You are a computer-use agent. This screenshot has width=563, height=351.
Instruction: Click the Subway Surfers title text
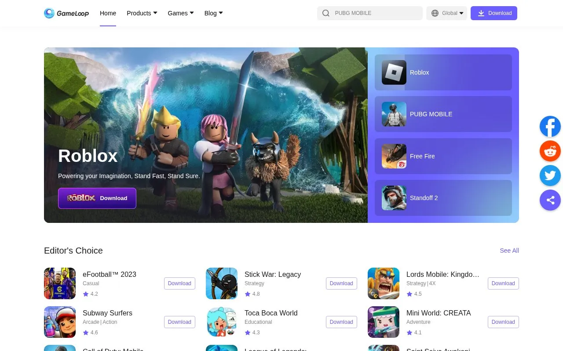click(107, 313)
